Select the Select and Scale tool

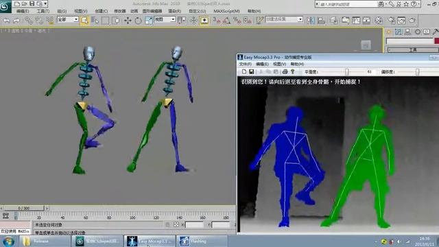click(x=149, y=21)
